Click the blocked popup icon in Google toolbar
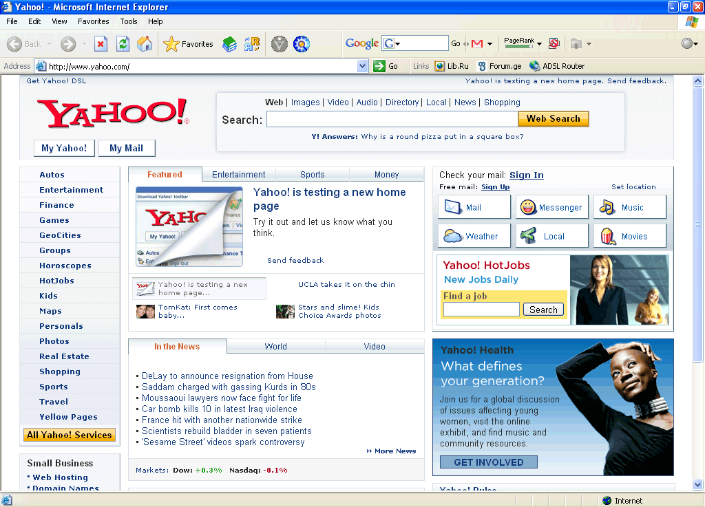 point(554,43)
